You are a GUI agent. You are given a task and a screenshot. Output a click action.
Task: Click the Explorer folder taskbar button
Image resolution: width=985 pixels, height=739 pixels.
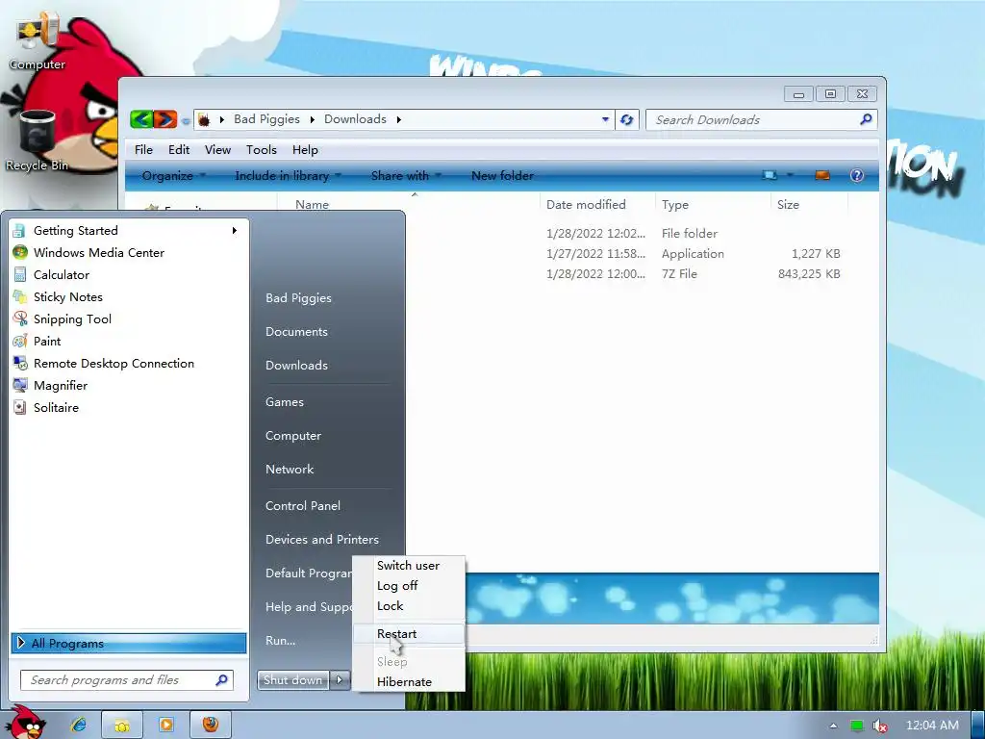pyautogui.click(x=122, y=726)
